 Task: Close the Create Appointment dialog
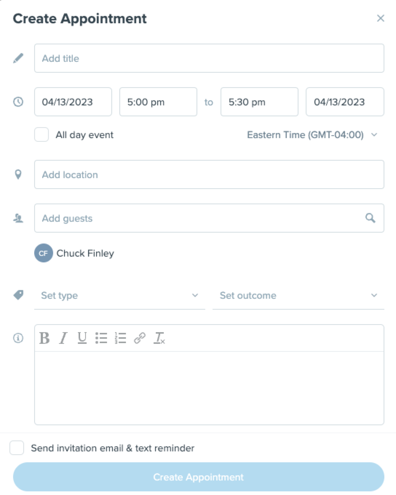[x=381, y=18]
